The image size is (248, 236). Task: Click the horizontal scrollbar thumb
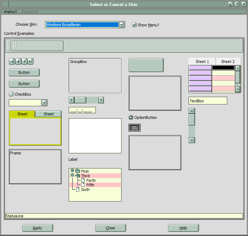coord(80,100)
